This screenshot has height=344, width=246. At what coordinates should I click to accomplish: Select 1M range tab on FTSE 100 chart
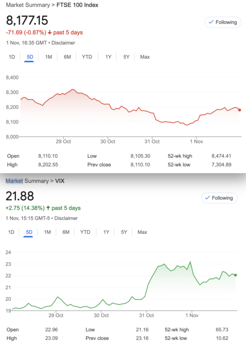coord(49,57)
